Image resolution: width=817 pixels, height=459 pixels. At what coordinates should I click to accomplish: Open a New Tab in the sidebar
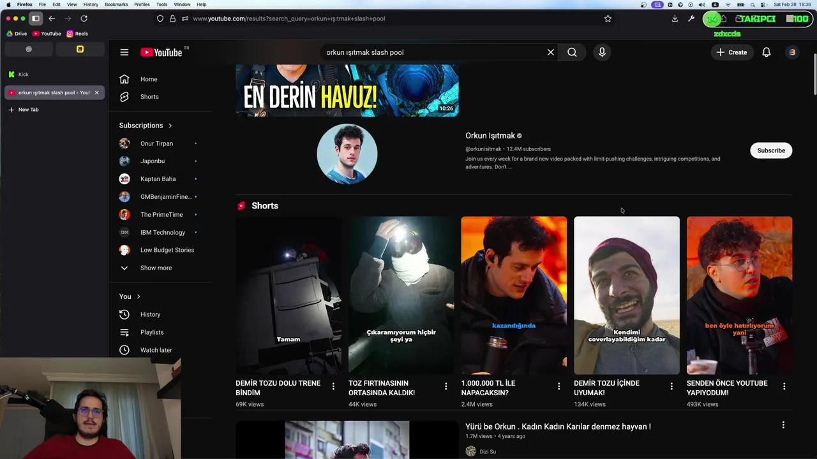[54, 110]
